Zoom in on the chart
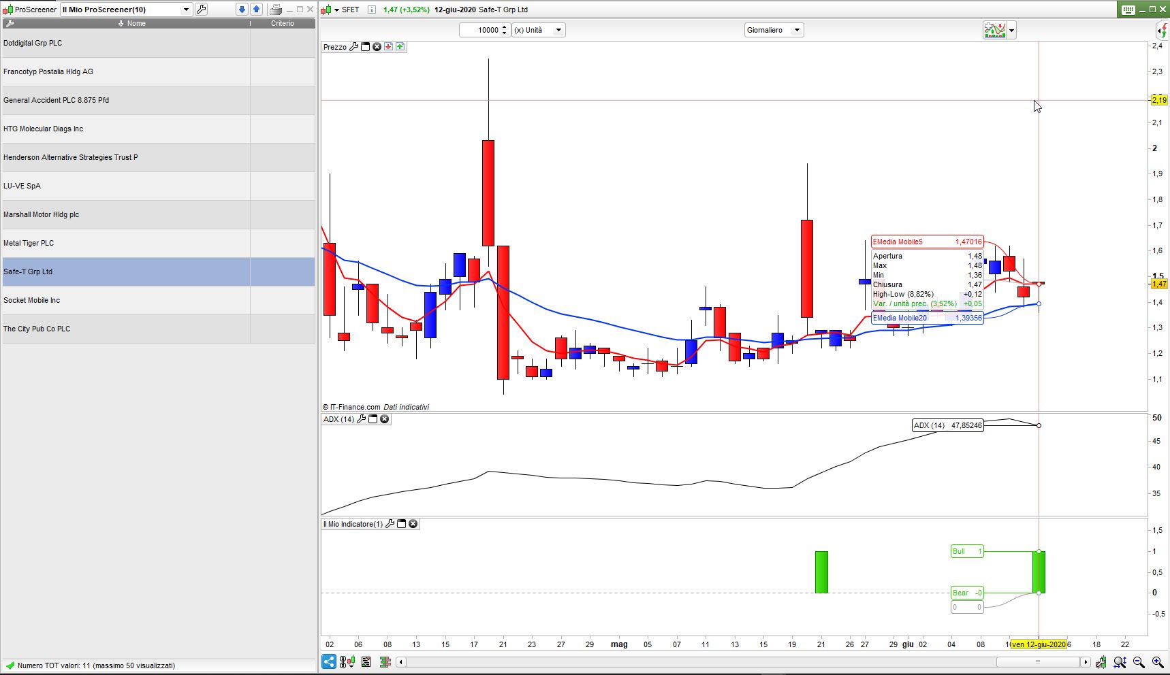Screen dimensions: 1170x675 [x=1158, y=662]
